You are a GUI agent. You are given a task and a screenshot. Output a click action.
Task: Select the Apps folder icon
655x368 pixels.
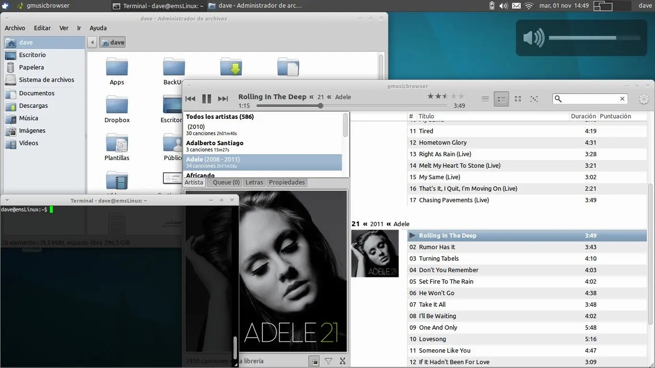[117, 68]
